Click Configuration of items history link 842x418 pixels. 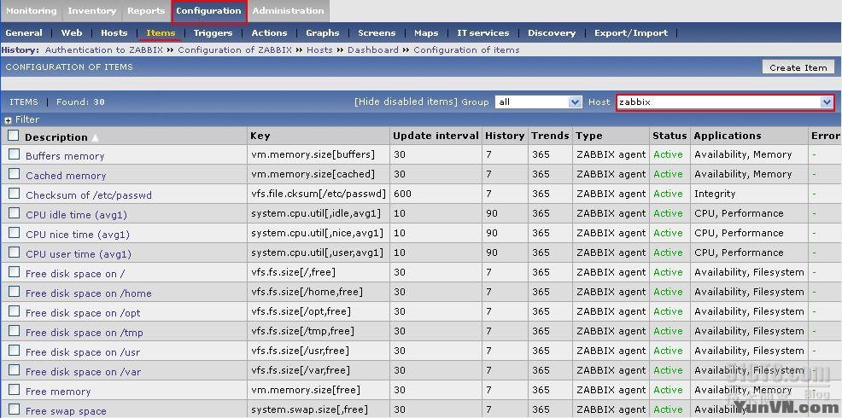click(466, 49)
